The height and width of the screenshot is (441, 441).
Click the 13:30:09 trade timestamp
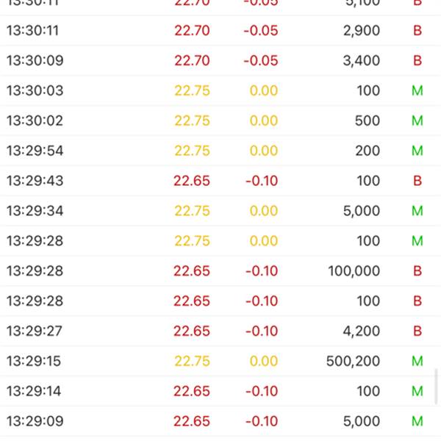coord(35,60)
